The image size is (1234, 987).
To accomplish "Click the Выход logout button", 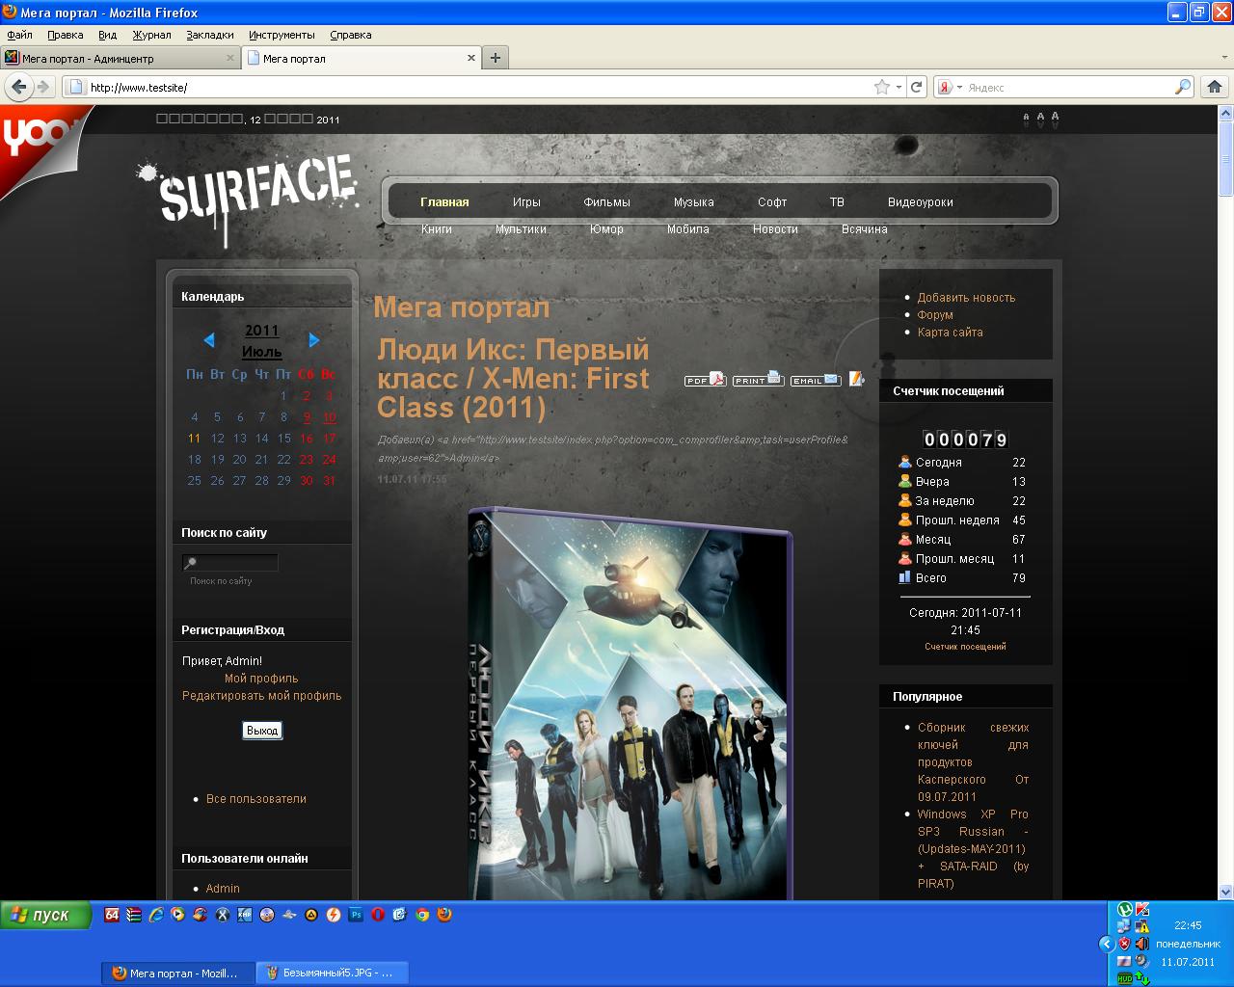I will coord(262,731).
